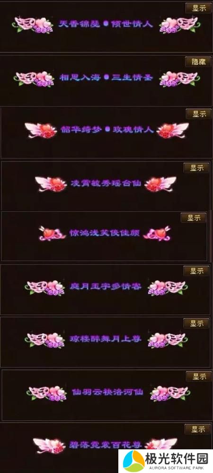Show the 仙羽云袂洛河仙 title
The image size is (213, 473).
198,376
